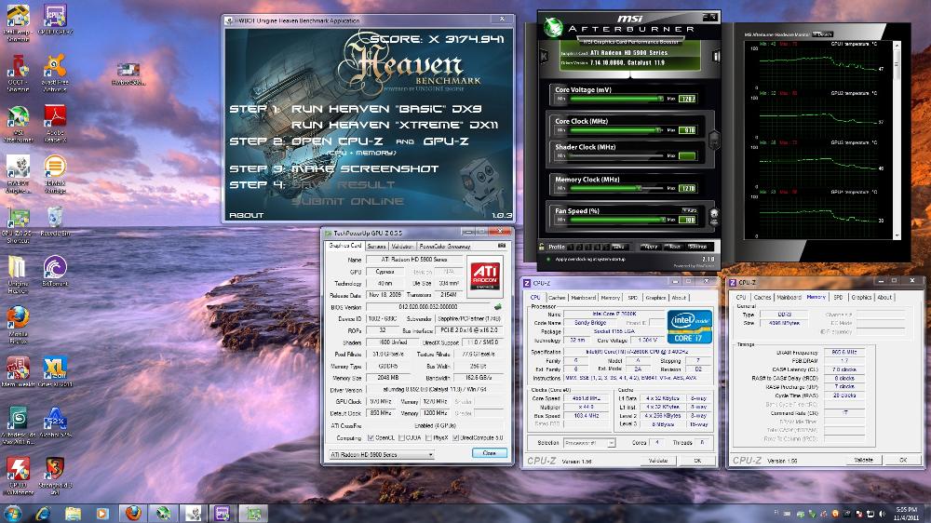
Task: Open Graphics tab in right CPU-Z window
Action: (861, 298)
